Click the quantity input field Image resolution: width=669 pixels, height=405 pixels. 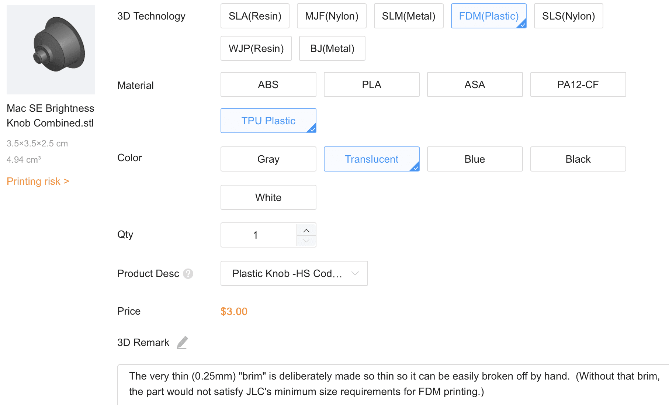coord(259,235)
